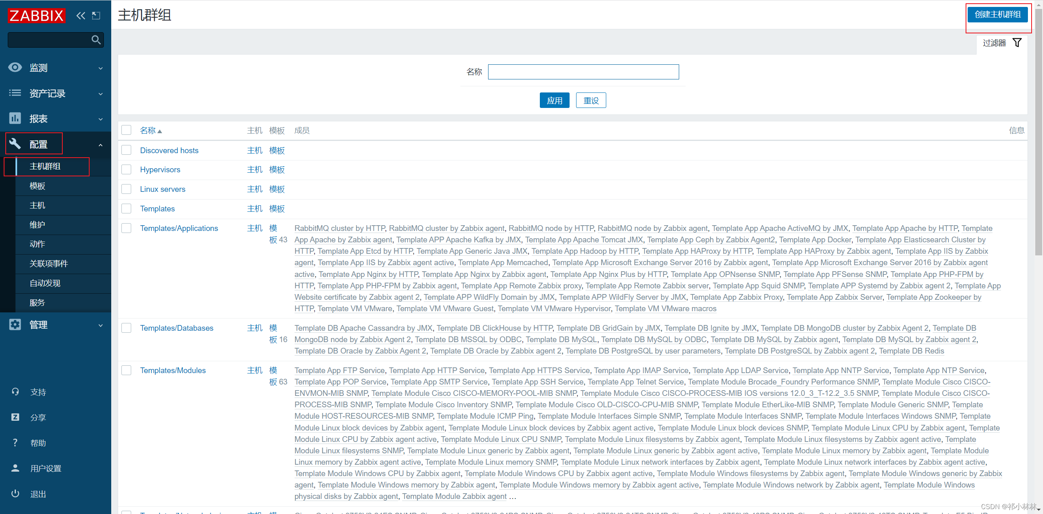Click the 名称 filter input field
The height and width of the screenshot is (514, 1043).
[x=583, y=72]
